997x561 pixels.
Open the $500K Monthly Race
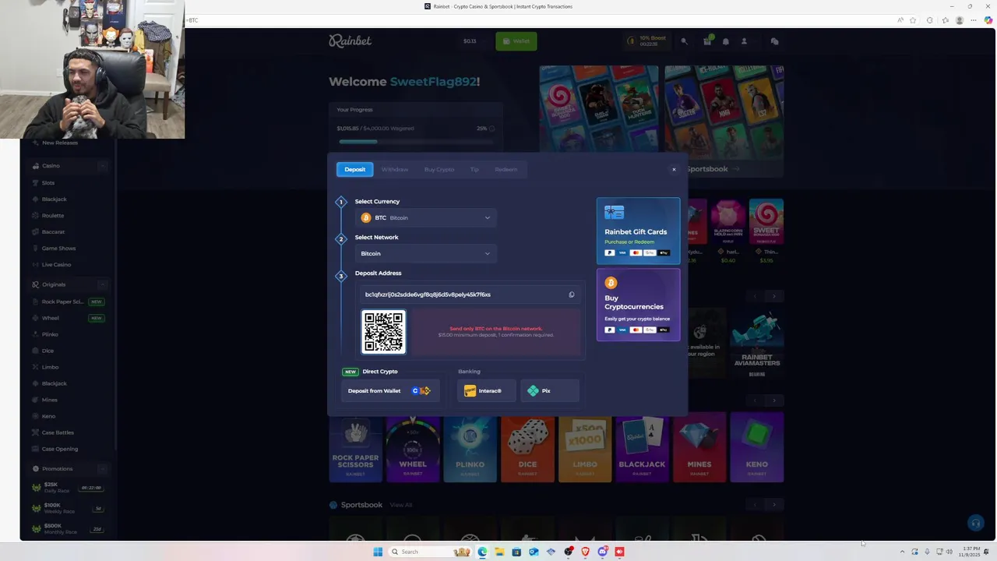(x=68, y=528)
